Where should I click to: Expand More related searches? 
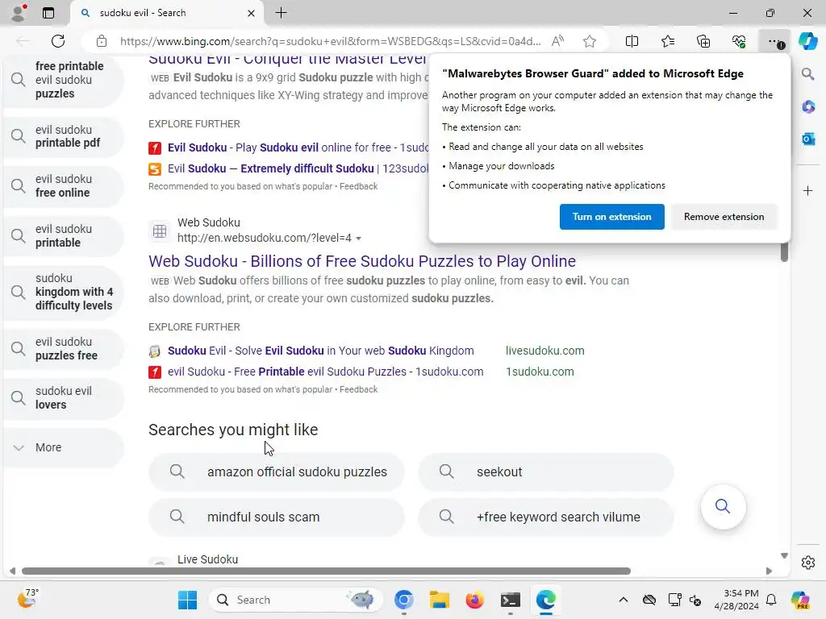click(63, 447)
